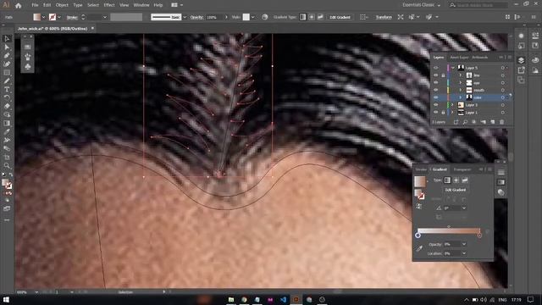Open Gradient dock icon on right
Viewport: 542px width, 305px height.
click(x=501, y=182)
